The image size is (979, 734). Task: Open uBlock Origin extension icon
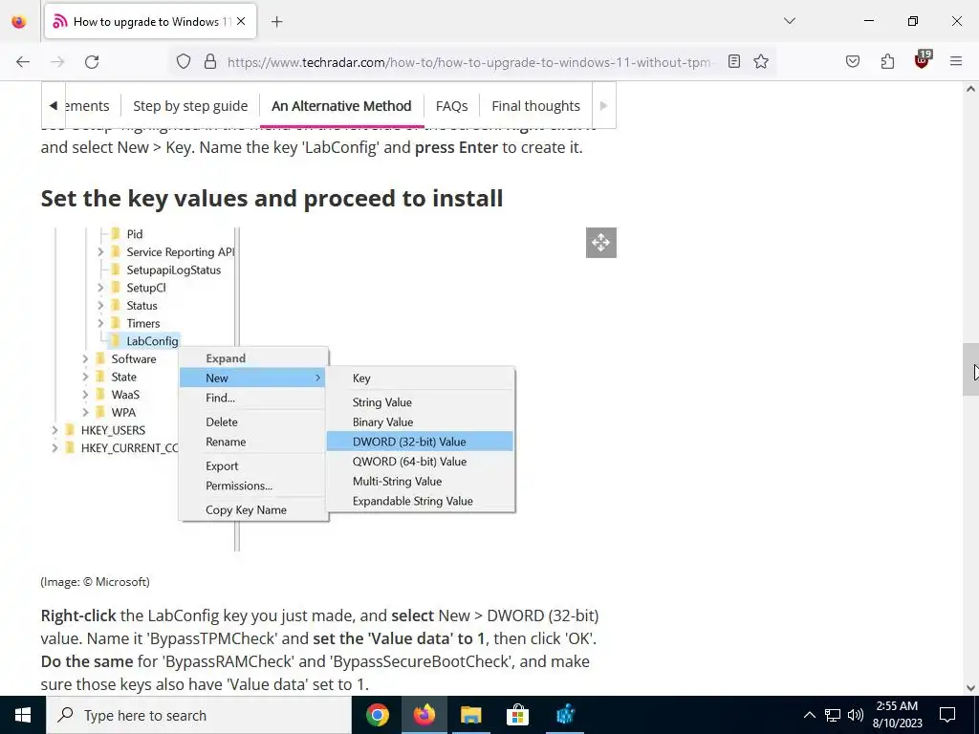(922, 60)
